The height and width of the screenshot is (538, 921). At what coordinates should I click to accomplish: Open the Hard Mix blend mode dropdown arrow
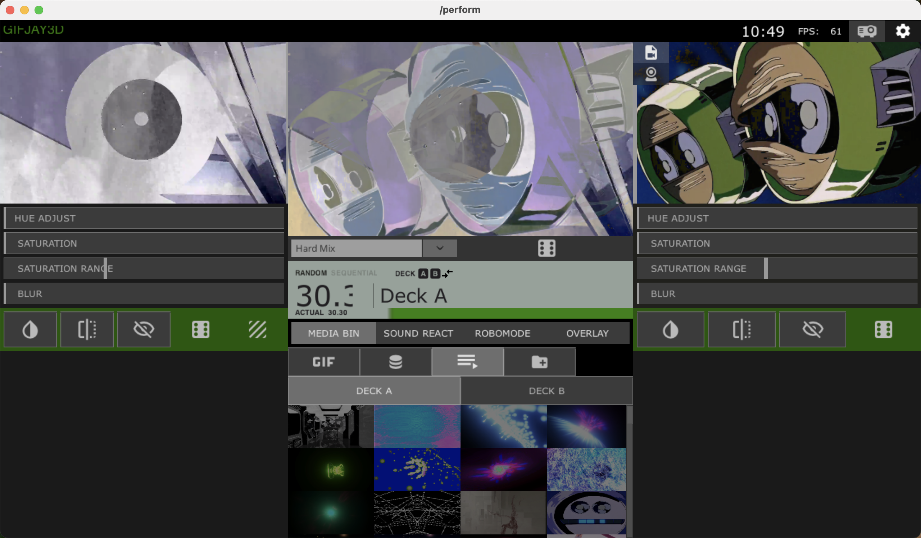(440, 249)
